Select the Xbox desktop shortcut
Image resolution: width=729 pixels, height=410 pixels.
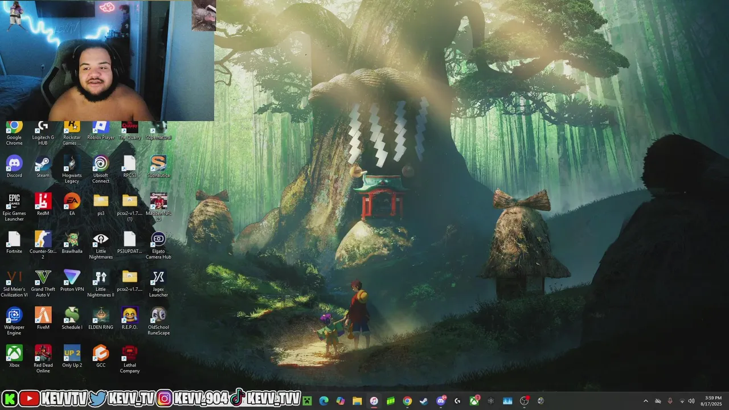tap(14, 356)
